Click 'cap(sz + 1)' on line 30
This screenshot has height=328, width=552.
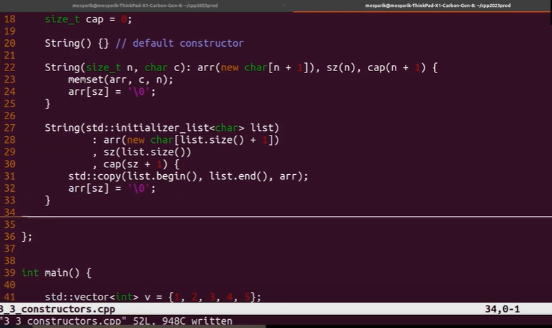pos(135,164)
